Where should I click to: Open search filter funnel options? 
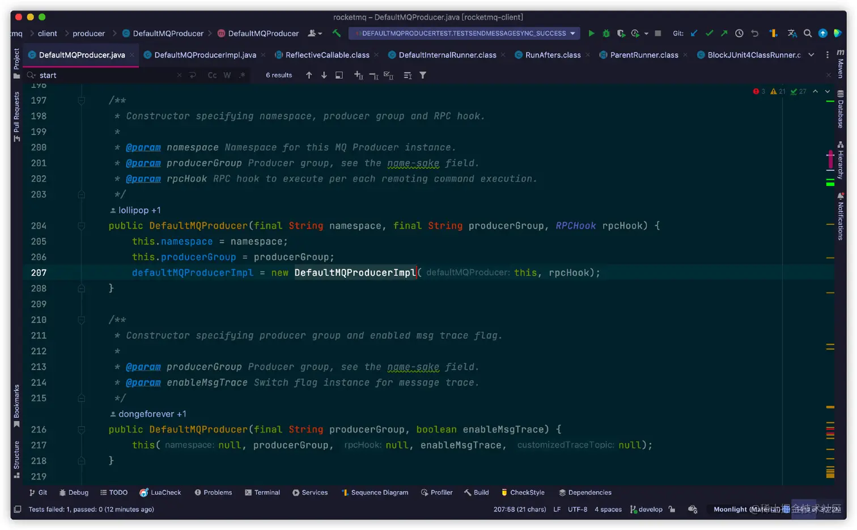point(423,75)
